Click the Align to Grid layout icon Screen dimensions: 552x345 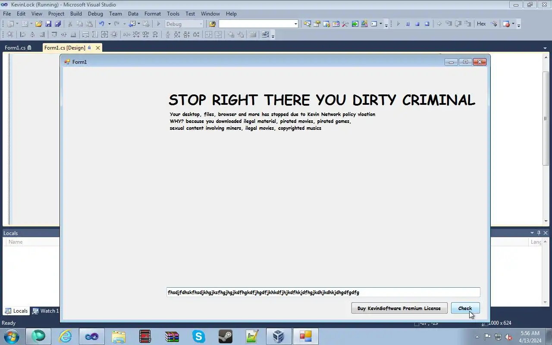tap(9, 34)
